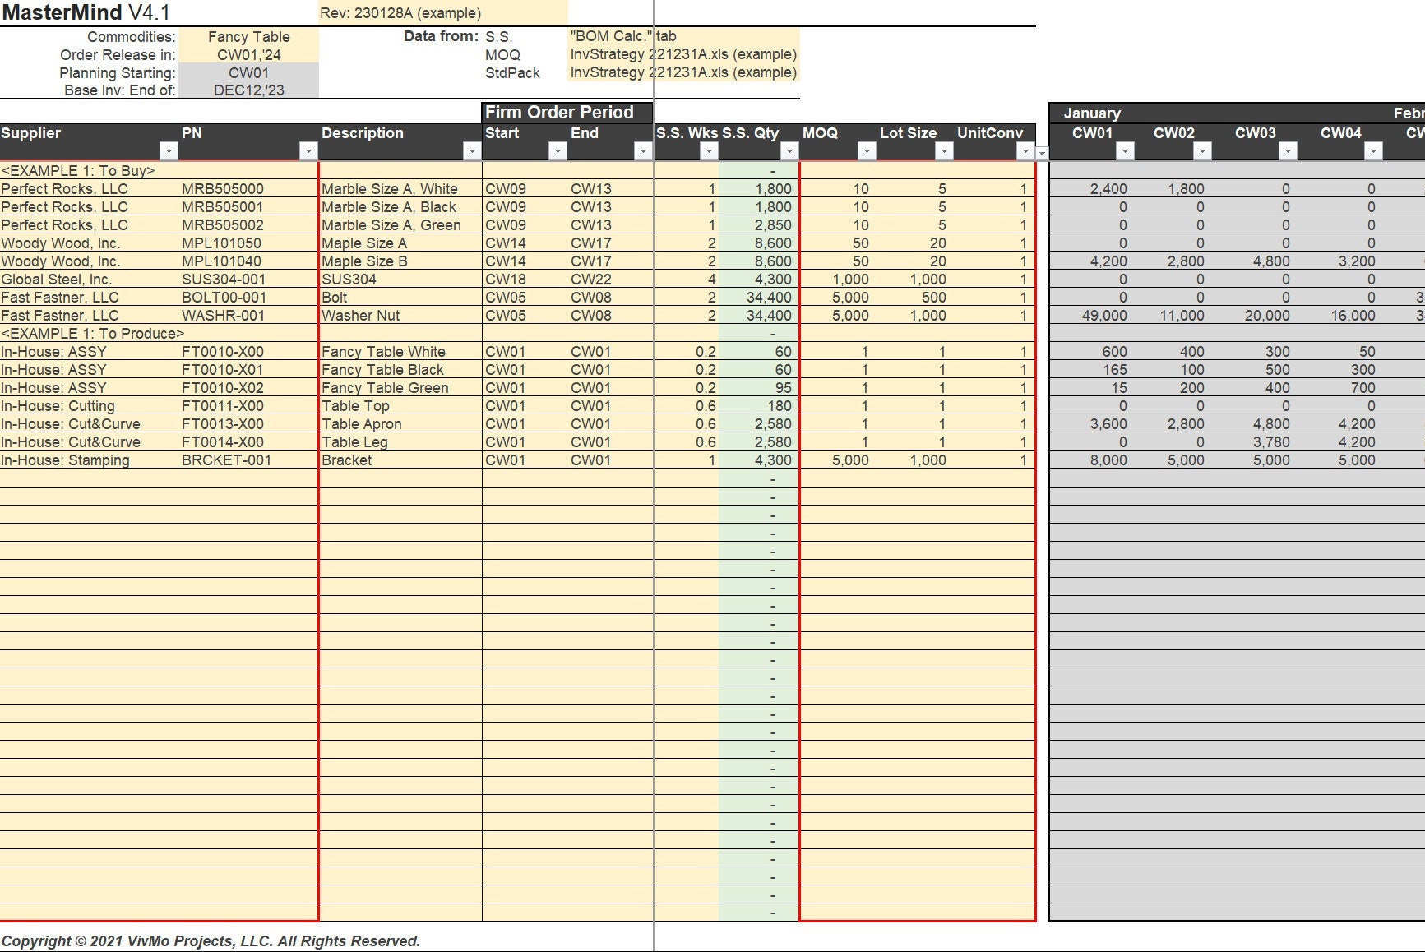Image resolution: width=1425 pixels, height=952 pixels.
Task: Click the InvStrategy 221231A.xls MOQ reference
Action: 682,55
